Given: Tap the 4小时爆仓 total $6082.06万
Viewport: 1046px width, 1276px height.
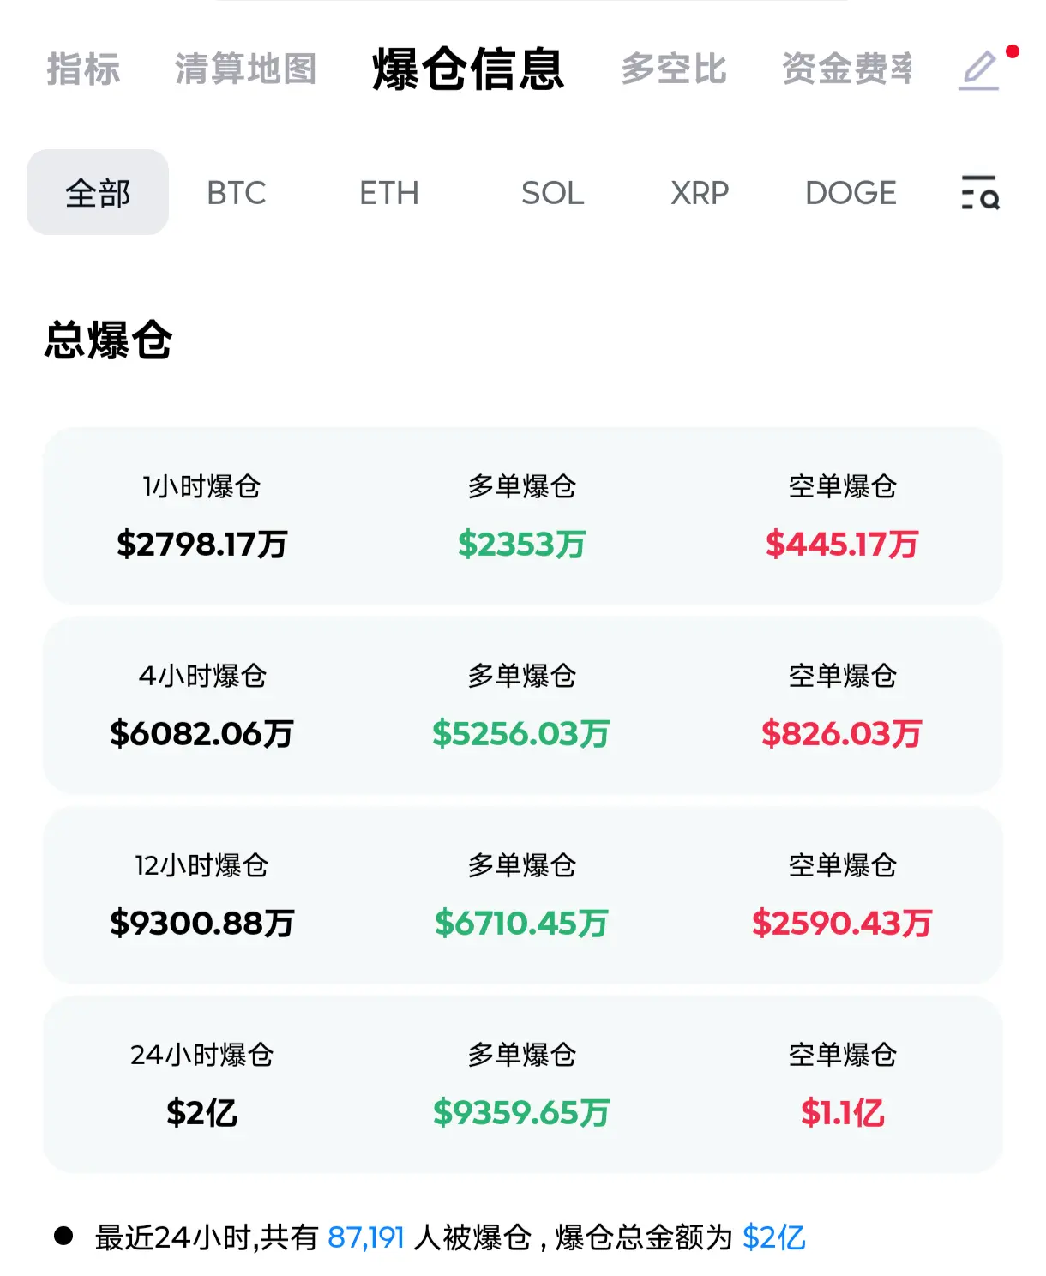Looking at the screenshot, I should coord(202,734).
